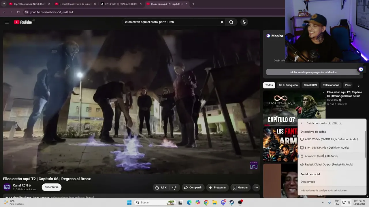This screenshot has height=207, width=369.
Task: Dislike the video with thumbs down
Action: pos(174,187)
